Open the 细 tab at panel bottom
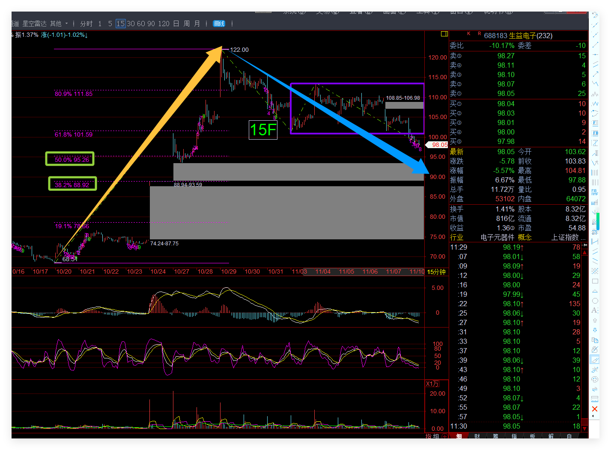 [x=459, y=436]
